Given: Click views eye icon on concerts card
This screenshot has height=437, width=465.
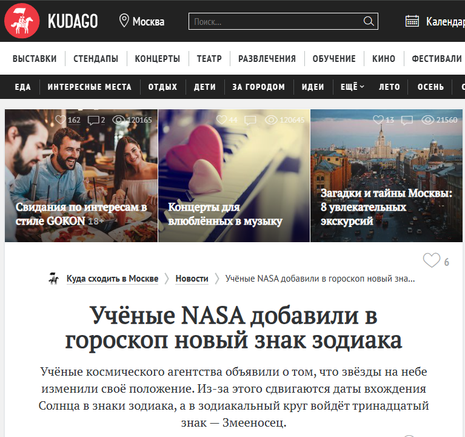Looking at the screenshot, I should (x=271, y=120).
